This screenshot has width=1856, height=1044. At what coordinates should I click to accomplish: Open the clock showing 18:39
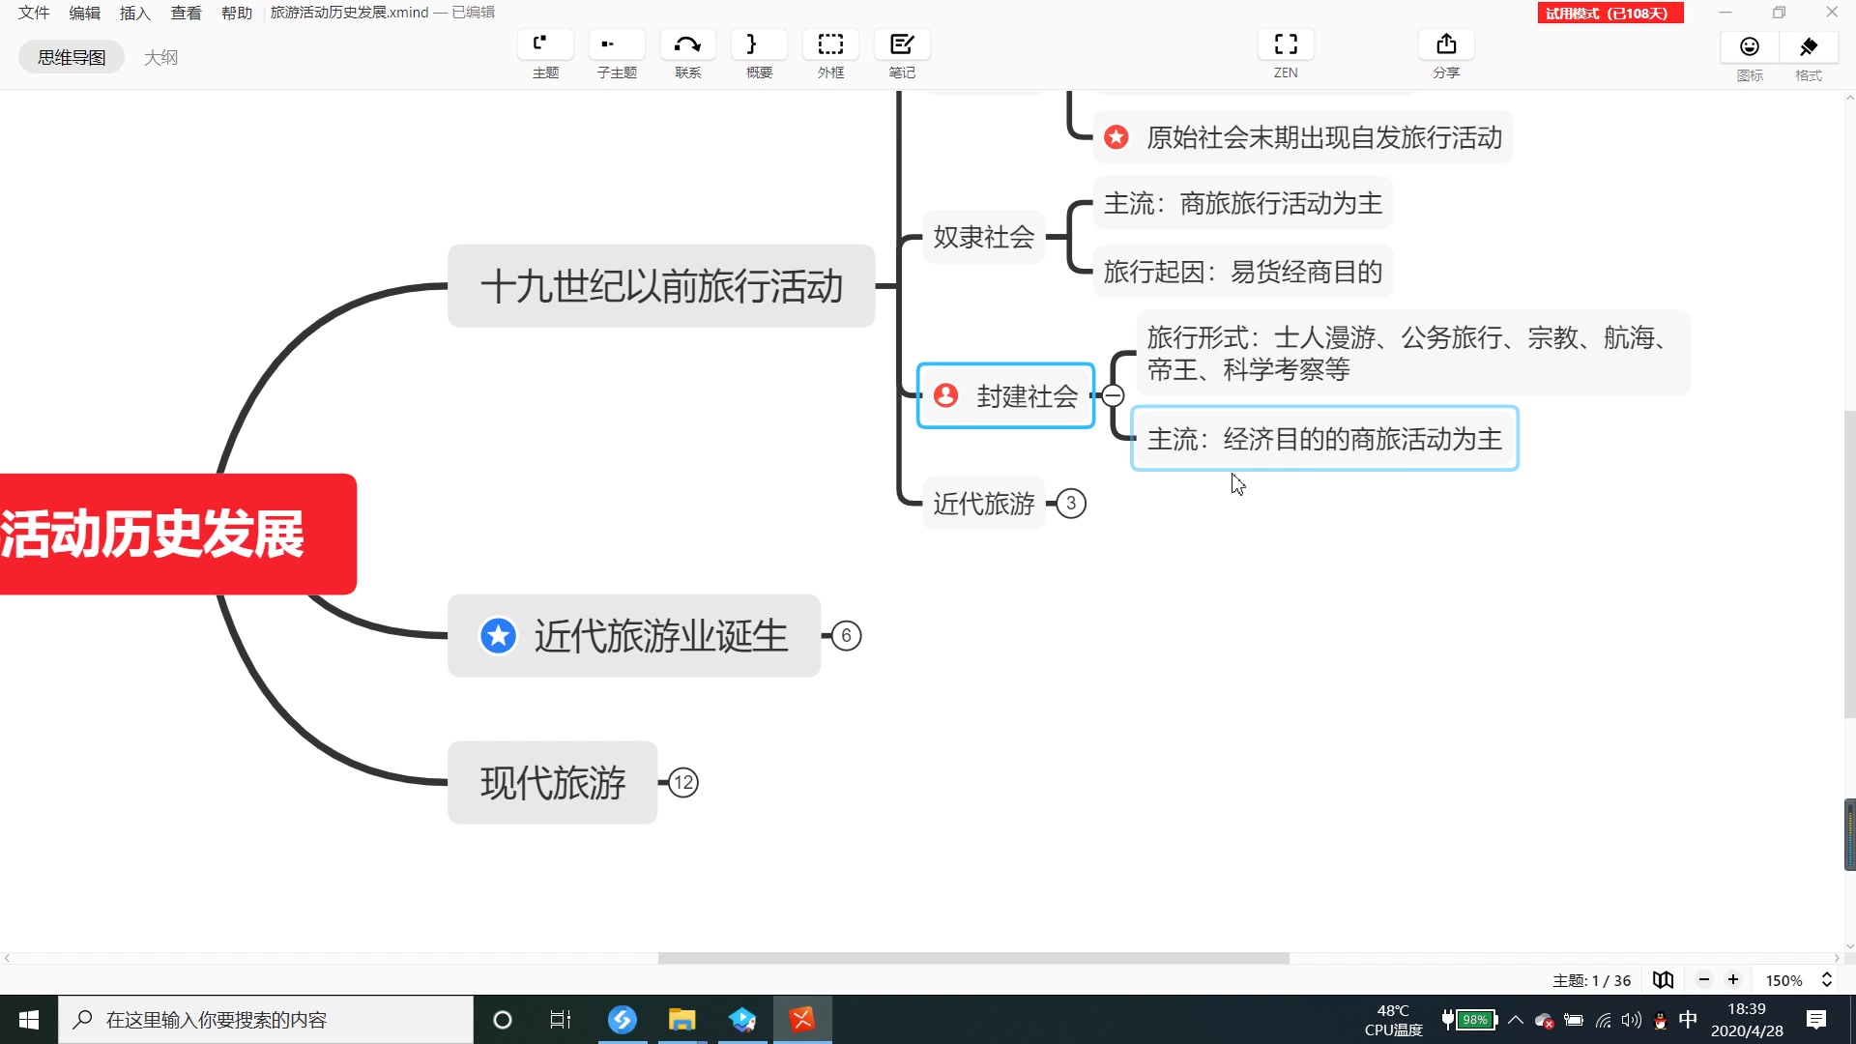tap(1747, 1020)
